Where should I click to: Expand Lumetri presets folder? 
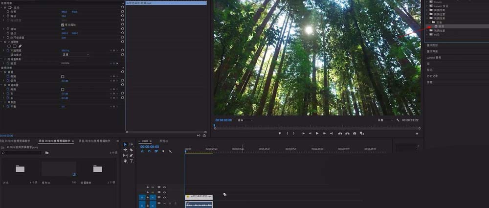coord(427,6)
